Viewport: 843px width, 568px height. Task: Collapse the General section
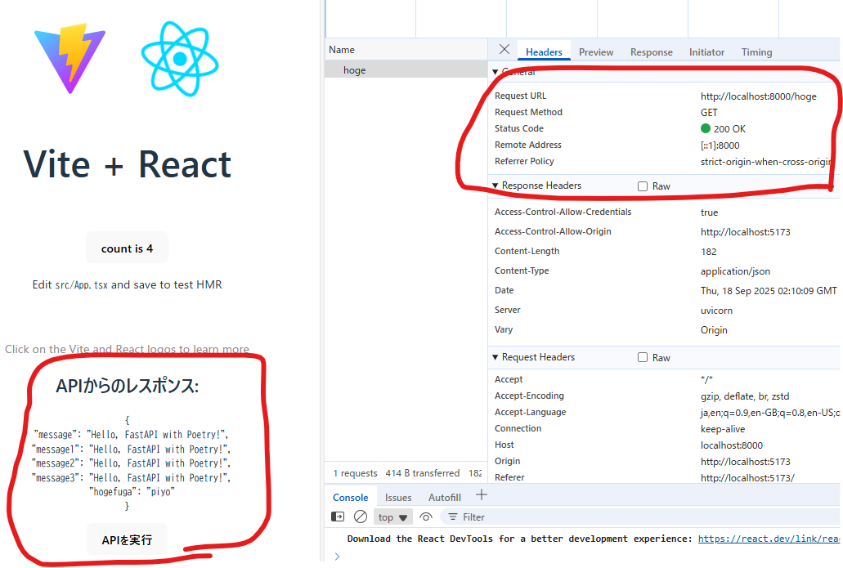pos(495,72)
